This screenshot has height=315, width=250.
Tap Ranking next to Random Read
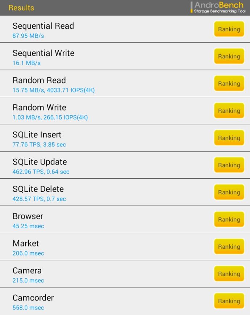pyautogui.click(x=229, y=84)
